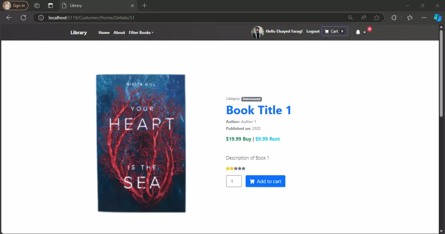
Task: Toggle the vertical tabs icon
Action: [x=51, y=5]
